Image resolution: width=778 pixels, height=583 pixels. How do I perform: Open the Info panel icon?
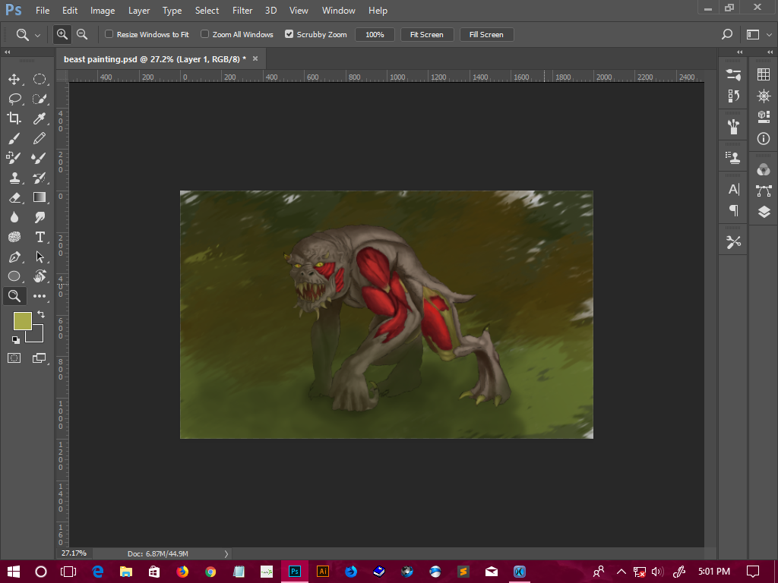point(763,139)
